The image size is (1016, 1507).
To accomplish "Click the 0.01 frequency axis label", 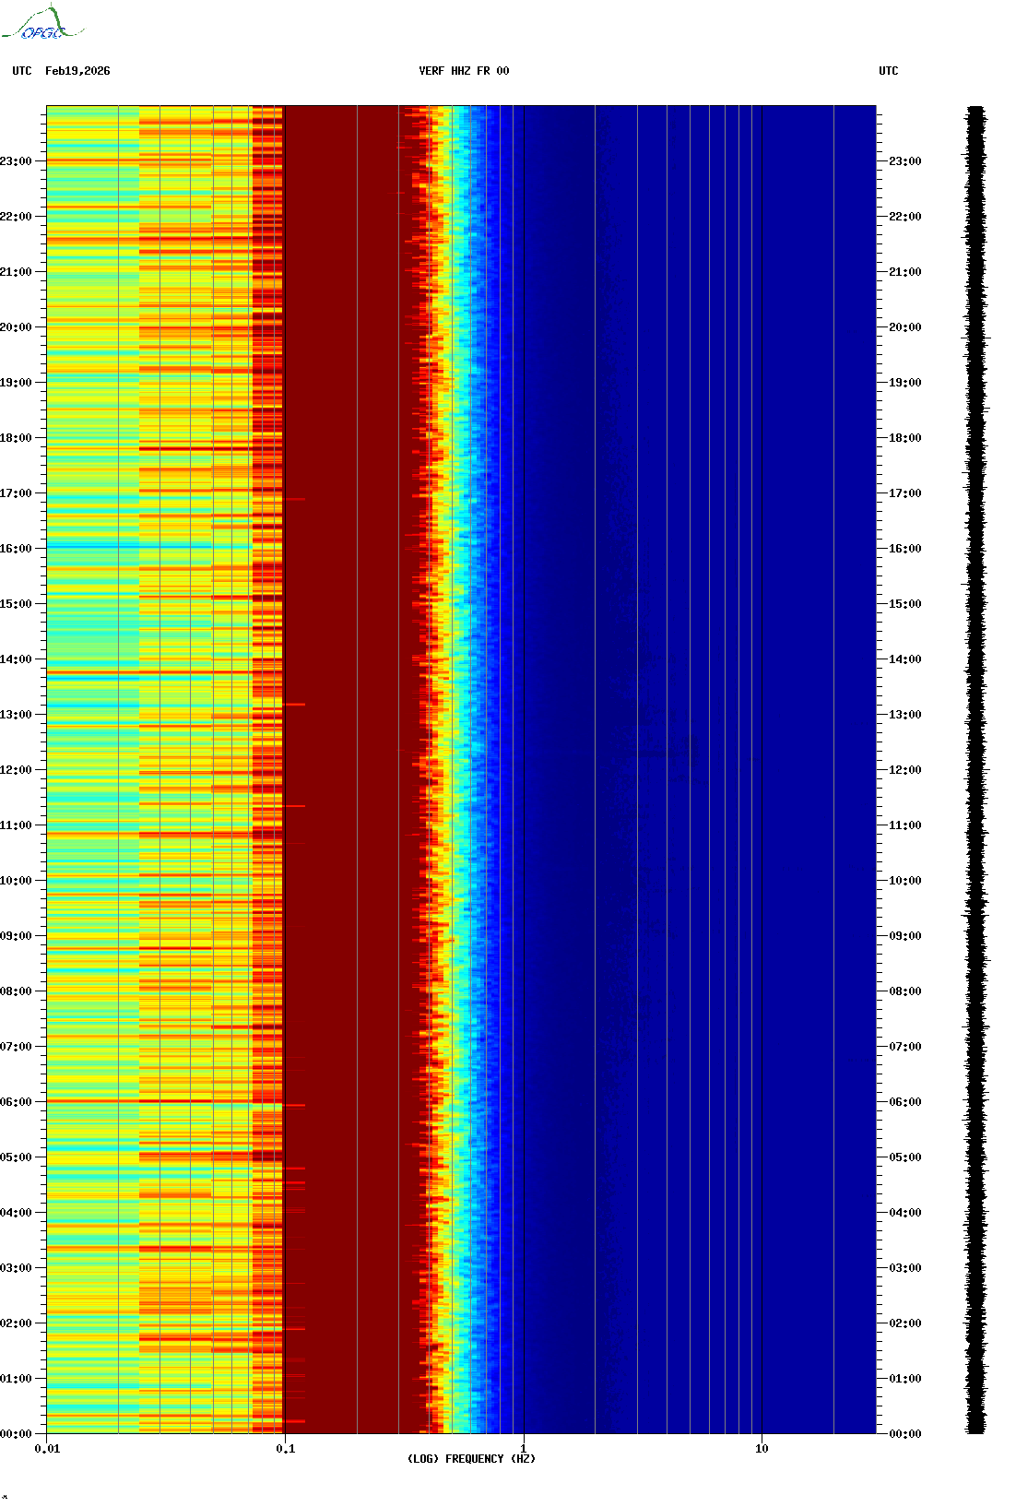I will click(x=47, y=1449).
